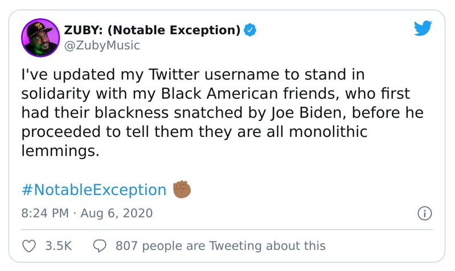The height and width of the screenshot is (271, 455).
Task: Click the blue verified badge
Action: pyautogui.click(x=249, y=30)
